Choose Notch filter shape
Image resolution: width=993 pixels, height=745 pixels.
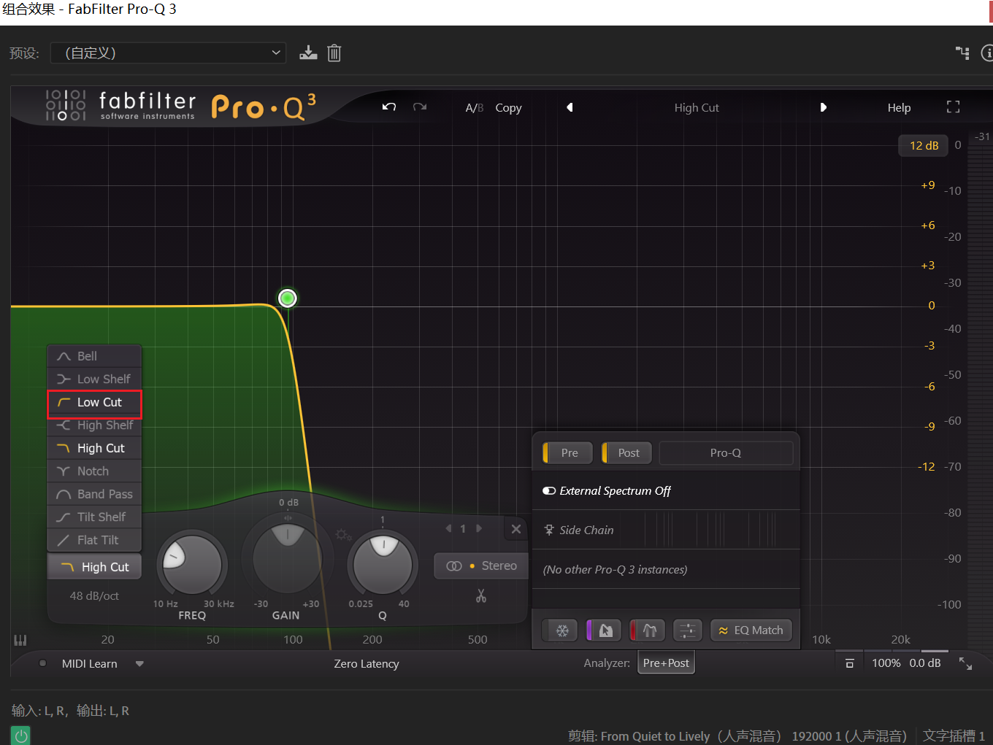[x=94, y=471]
